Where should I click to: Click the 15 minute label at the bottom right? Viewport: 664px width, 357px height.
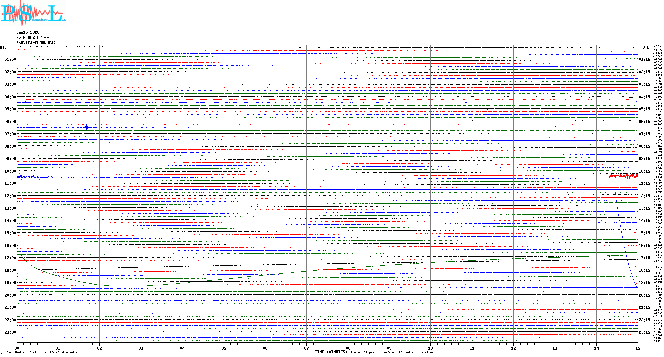(x=637, y=348)
